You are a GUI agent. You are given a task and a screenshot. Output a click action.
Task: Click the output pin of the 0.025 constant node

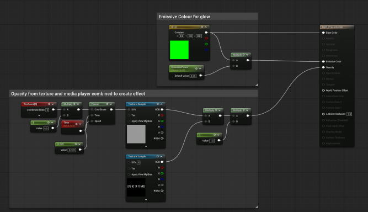80,150
